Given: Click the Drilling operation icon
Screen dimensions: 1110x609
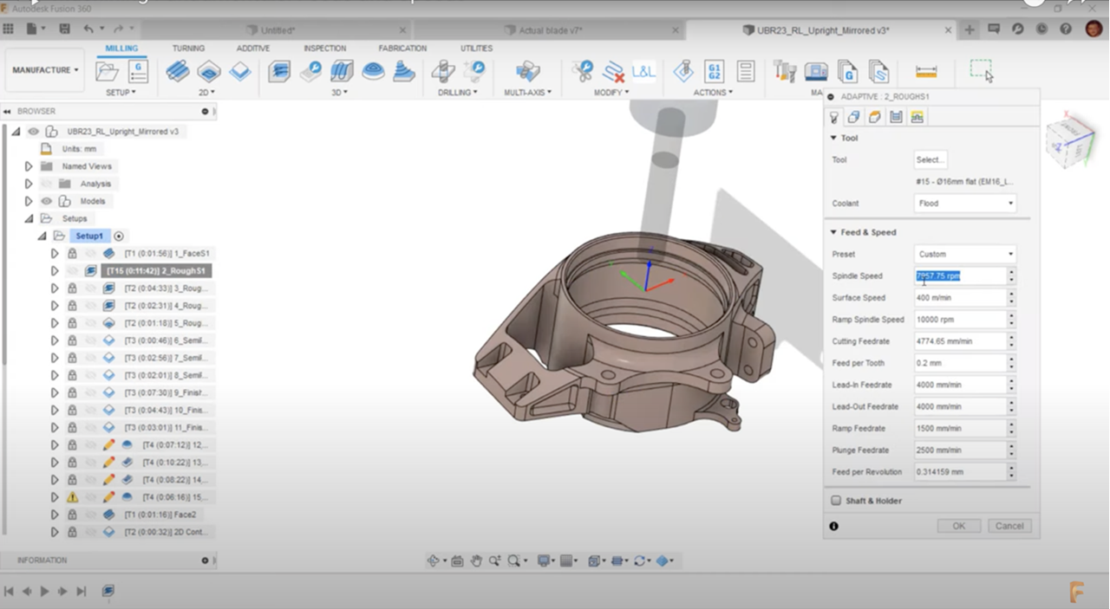Looking at the screenshot, I should [444, 71].
